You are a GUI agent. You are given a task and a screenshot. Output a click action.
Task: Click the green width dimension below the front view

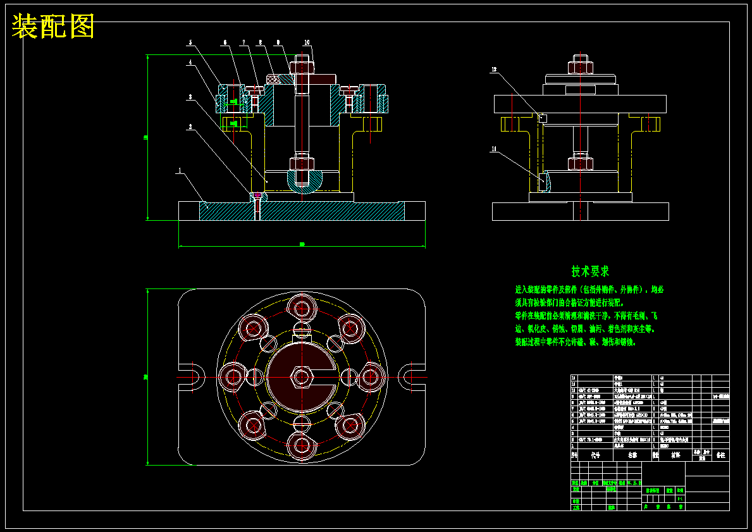click(x=302, y=245)
